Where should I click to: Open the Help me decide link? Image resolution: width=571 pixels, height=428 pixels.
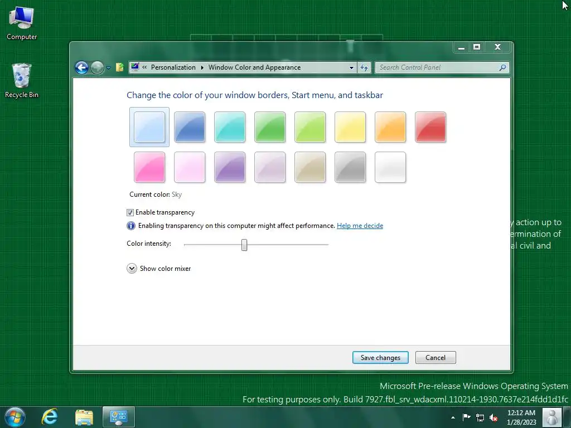360,226
